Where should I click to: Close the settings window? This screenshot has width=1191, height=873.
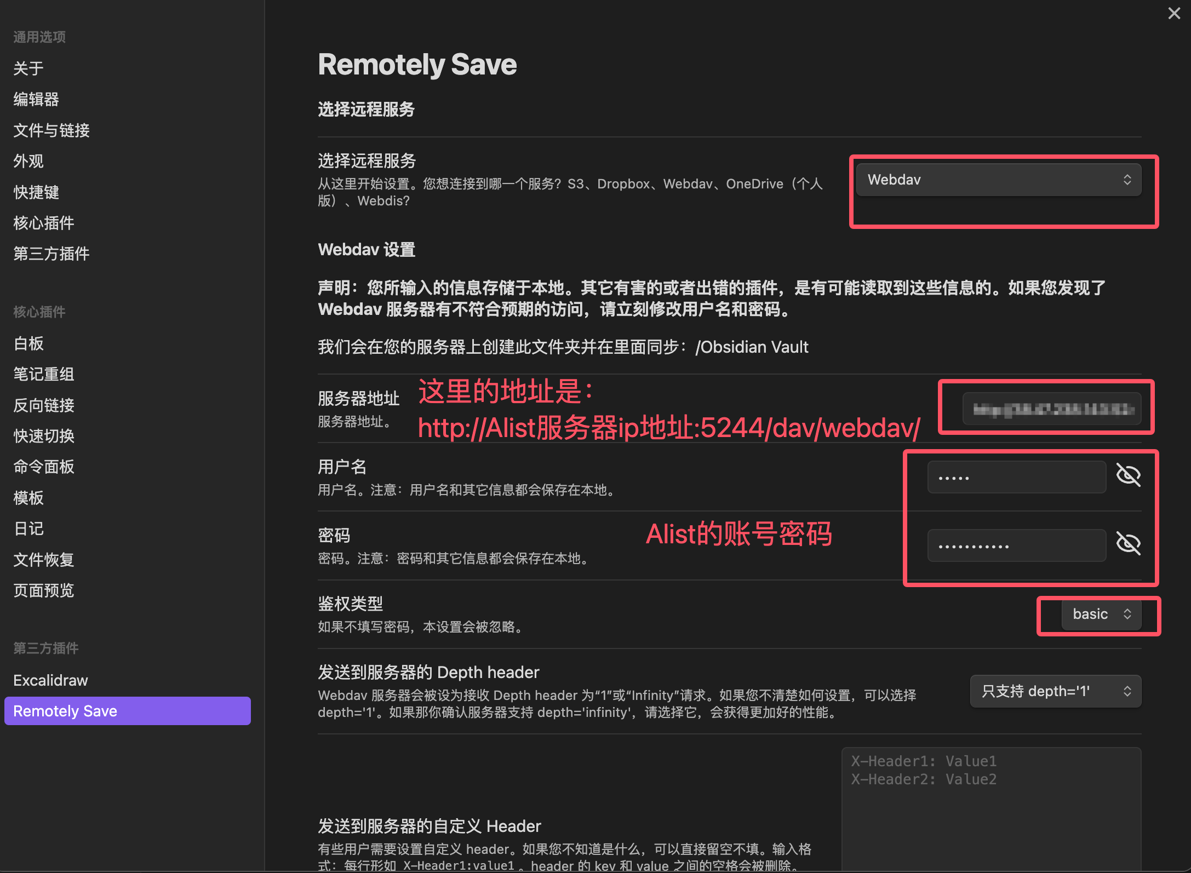tap(1173, 13)
